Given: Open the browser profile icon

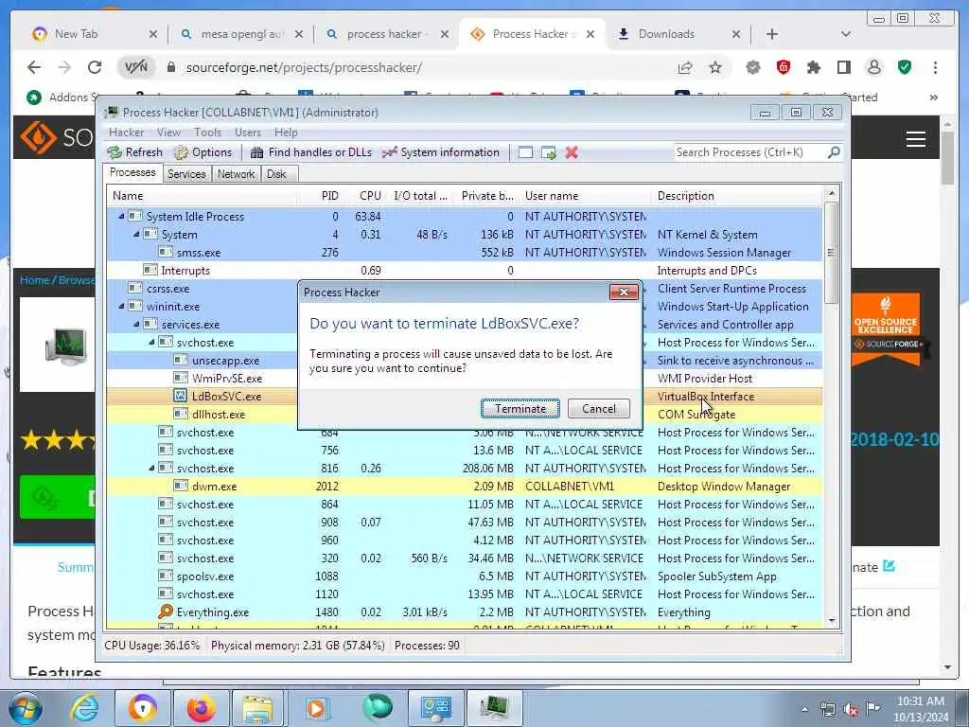Looking at the screenshot, I should pyautogui.click(x=873, y=67).
